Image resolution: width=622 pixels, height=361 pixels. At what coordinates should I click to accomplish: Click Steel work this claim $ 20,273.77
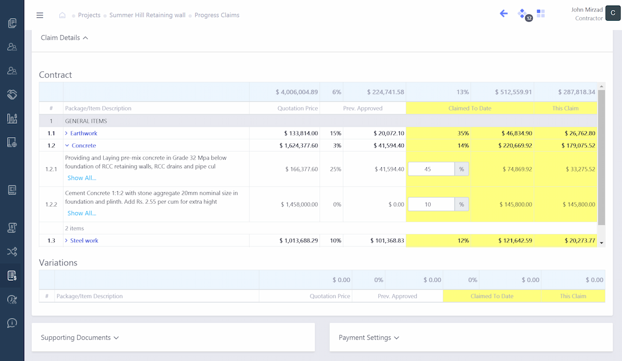point(580,241)
